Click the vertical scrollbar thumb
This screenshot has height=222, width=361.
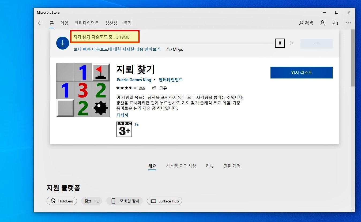[x=353, y=58]
